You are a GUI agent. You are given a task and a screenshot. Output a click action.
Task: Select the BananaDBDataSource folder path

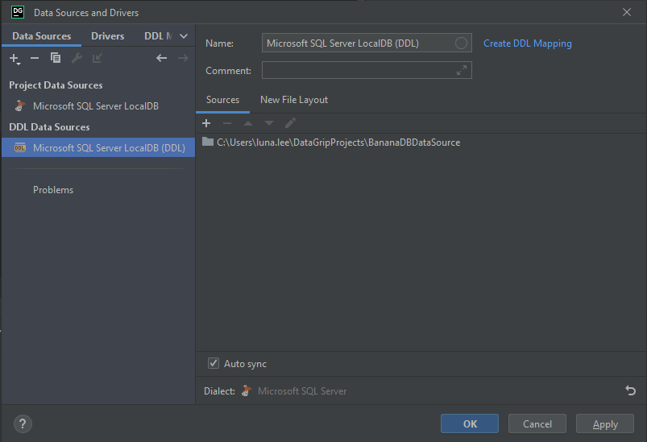(338, 143)
